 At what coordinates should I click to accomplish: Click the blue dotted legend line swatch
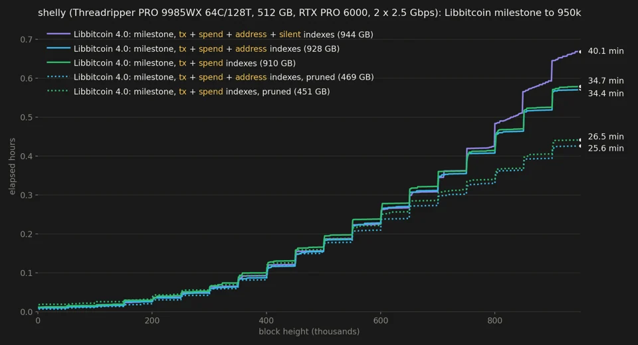58,77
